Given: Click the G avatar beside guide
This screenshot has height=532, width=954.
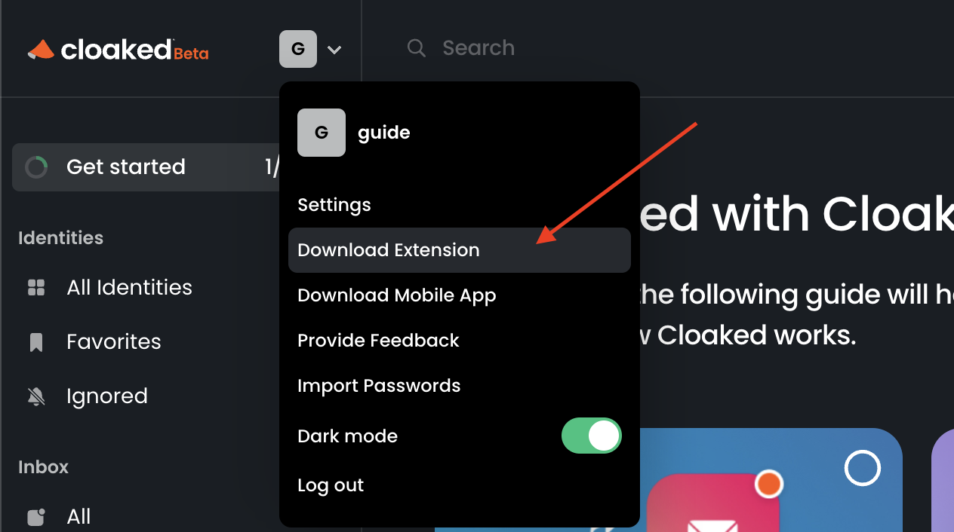Looking at the screenshot, I should (x=322, y=133).
